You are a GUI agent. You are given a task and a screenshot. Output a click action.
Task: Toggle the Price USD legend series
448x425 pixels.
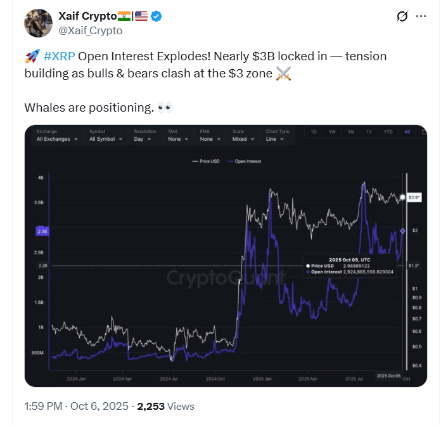click(206, 161)
